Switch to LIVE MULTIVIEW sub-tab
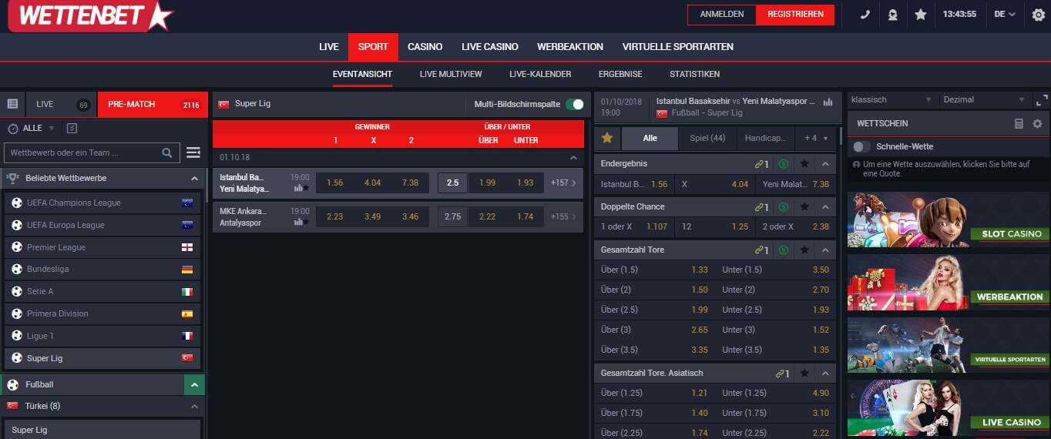Viewport: 1051px width, 439px height. [x=451, y=74]
